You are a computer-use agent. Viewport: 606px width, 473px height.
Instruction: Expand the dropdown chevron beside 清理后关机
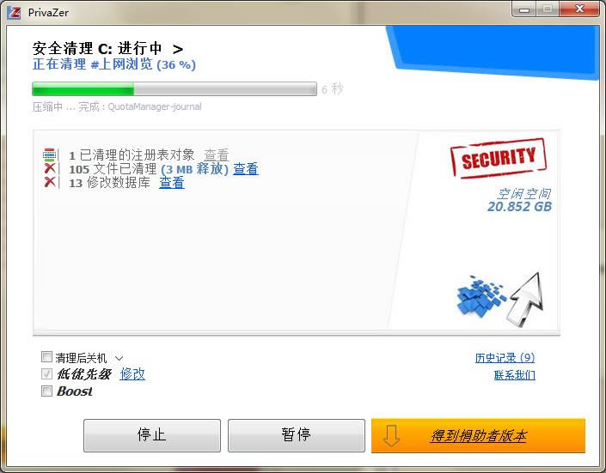(x=119, y=358)
